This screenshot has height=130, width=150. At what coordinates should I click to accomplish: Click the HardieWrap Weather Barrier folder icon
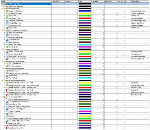[x=5, y=68]
